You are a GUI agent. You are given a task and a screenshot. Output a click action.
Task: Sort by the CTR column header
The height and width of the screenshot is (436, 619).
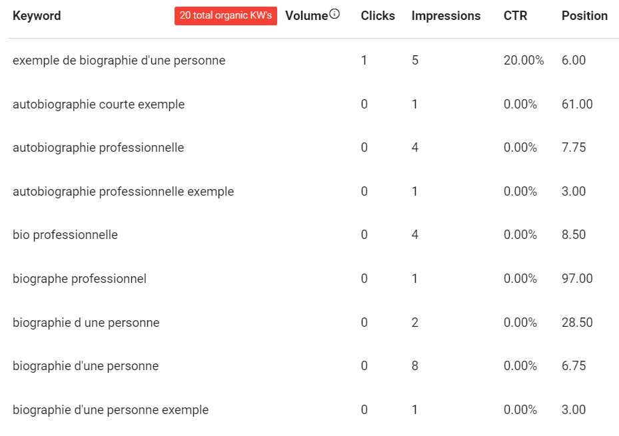click(x=515, y=16)
